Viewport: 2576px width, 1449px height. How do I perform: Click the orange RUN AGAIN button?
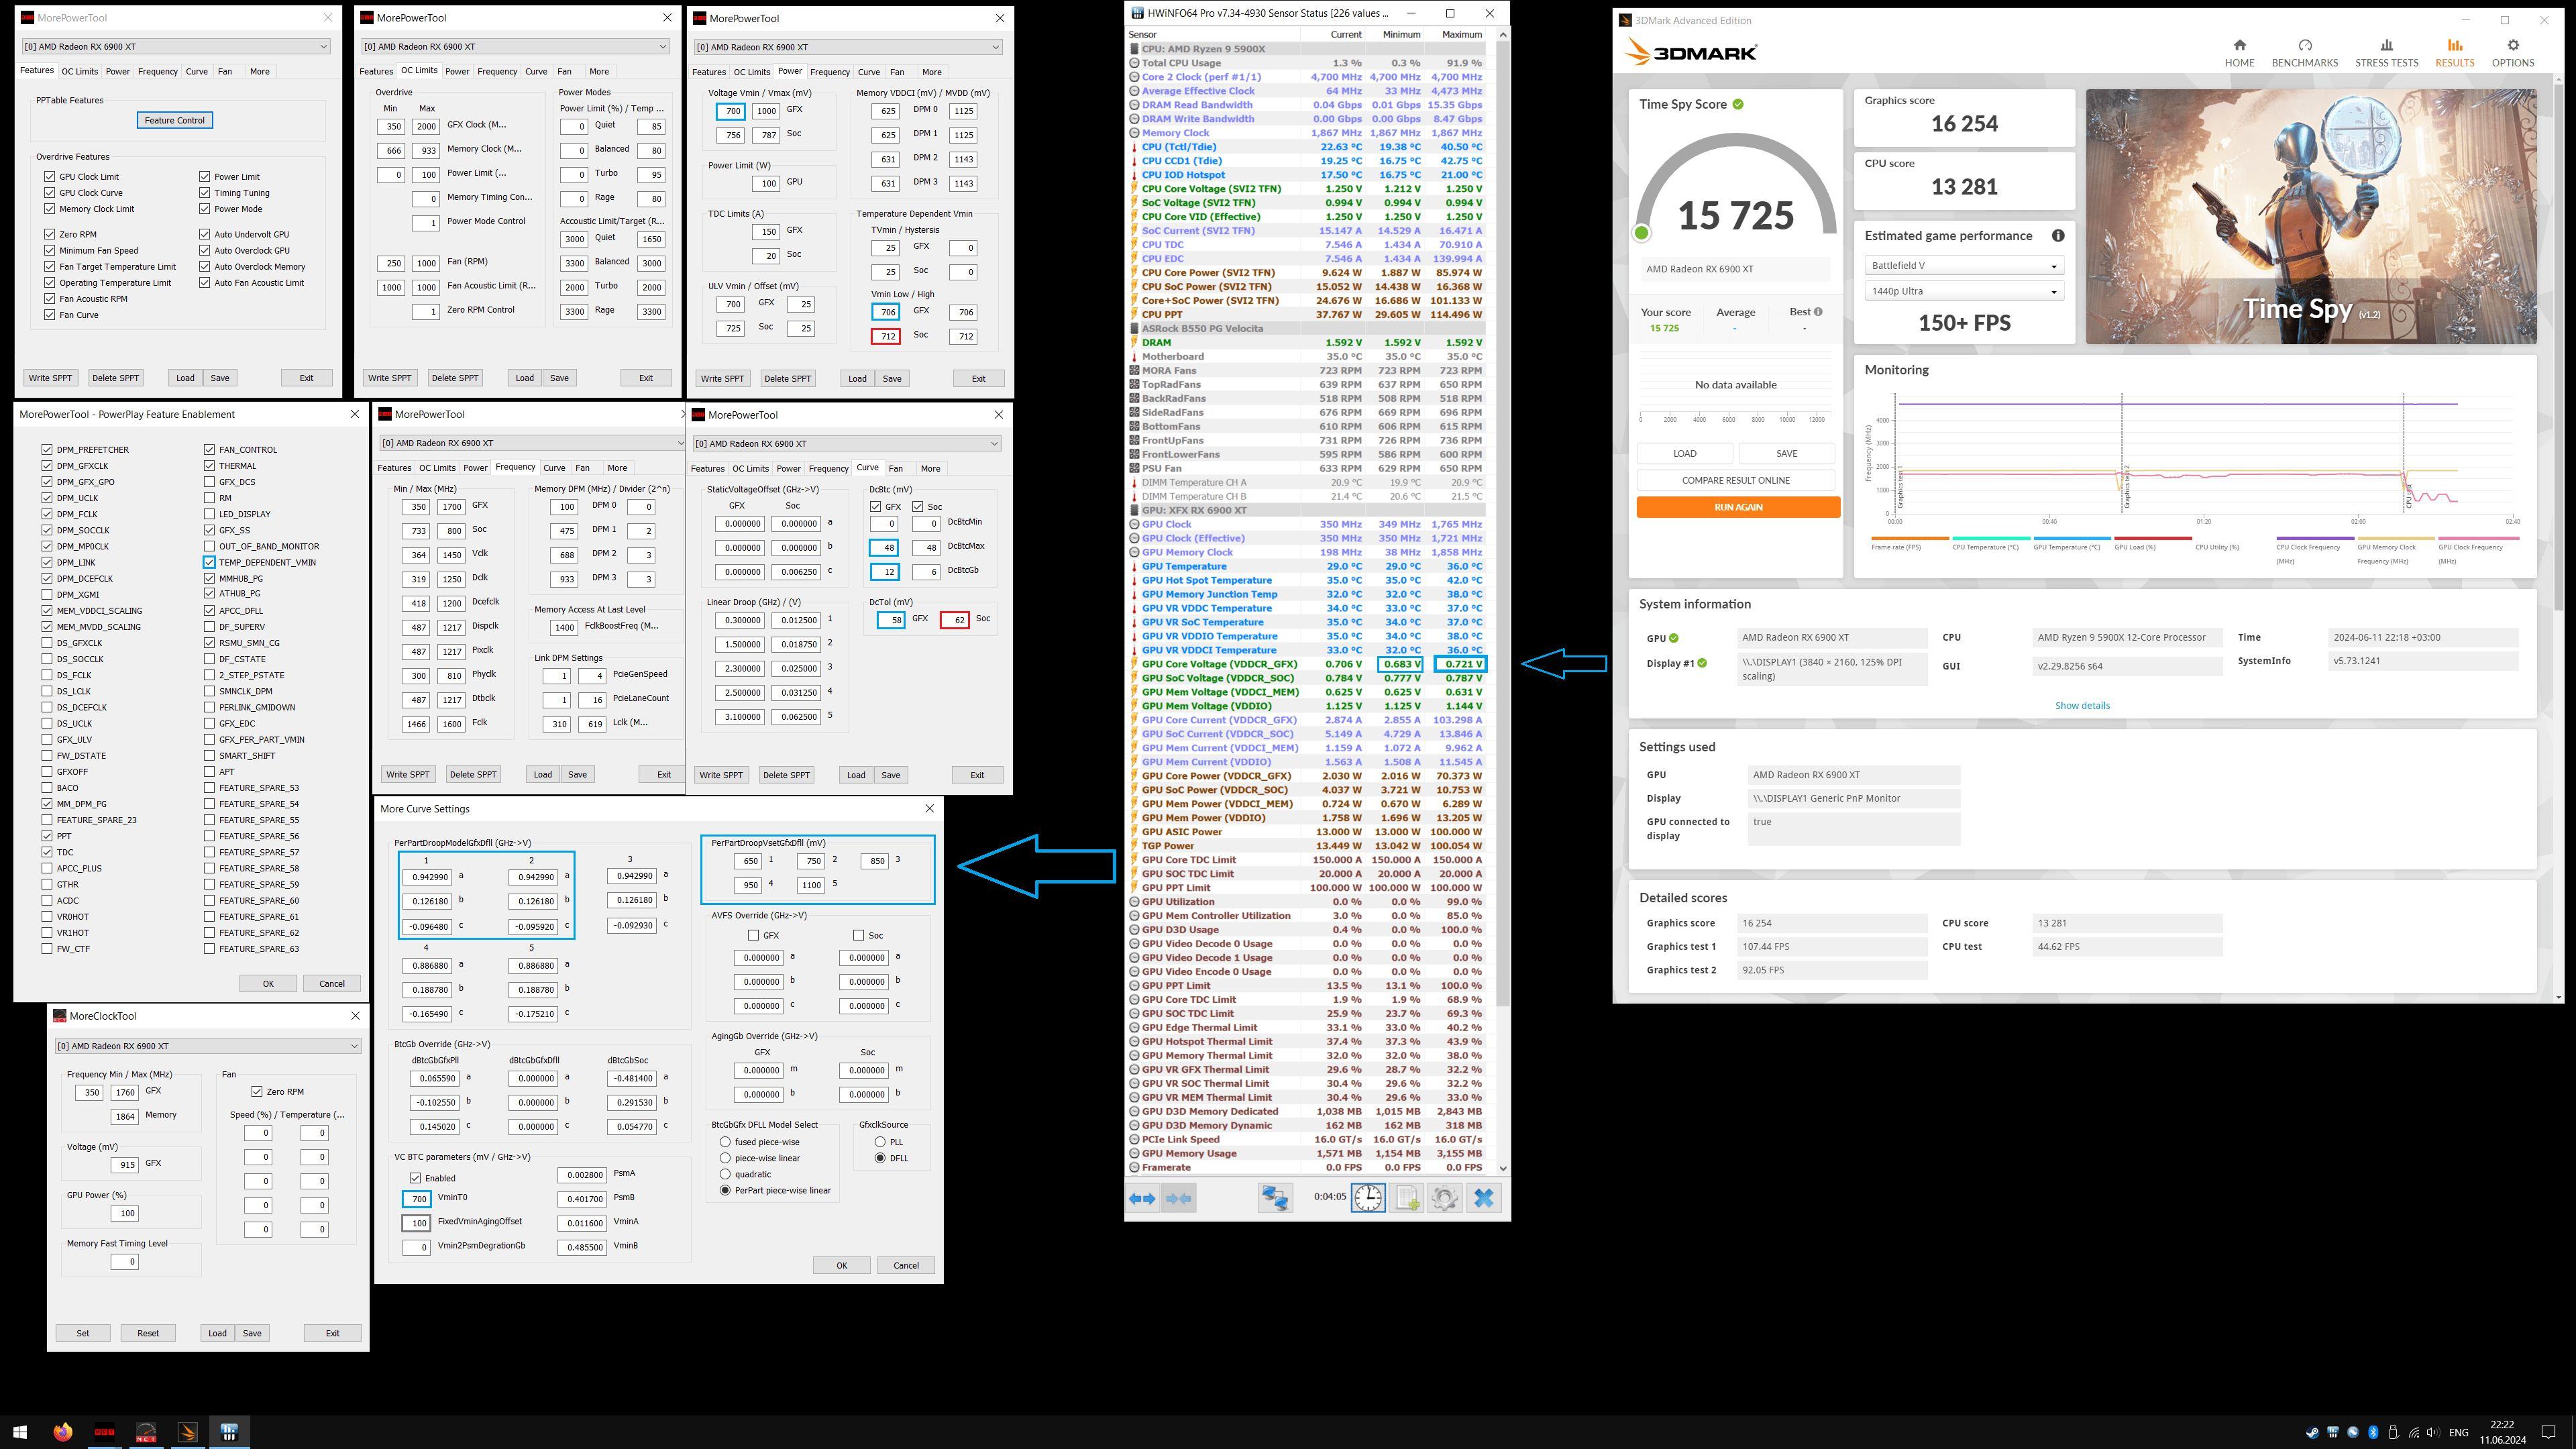tap(1738, 507)
